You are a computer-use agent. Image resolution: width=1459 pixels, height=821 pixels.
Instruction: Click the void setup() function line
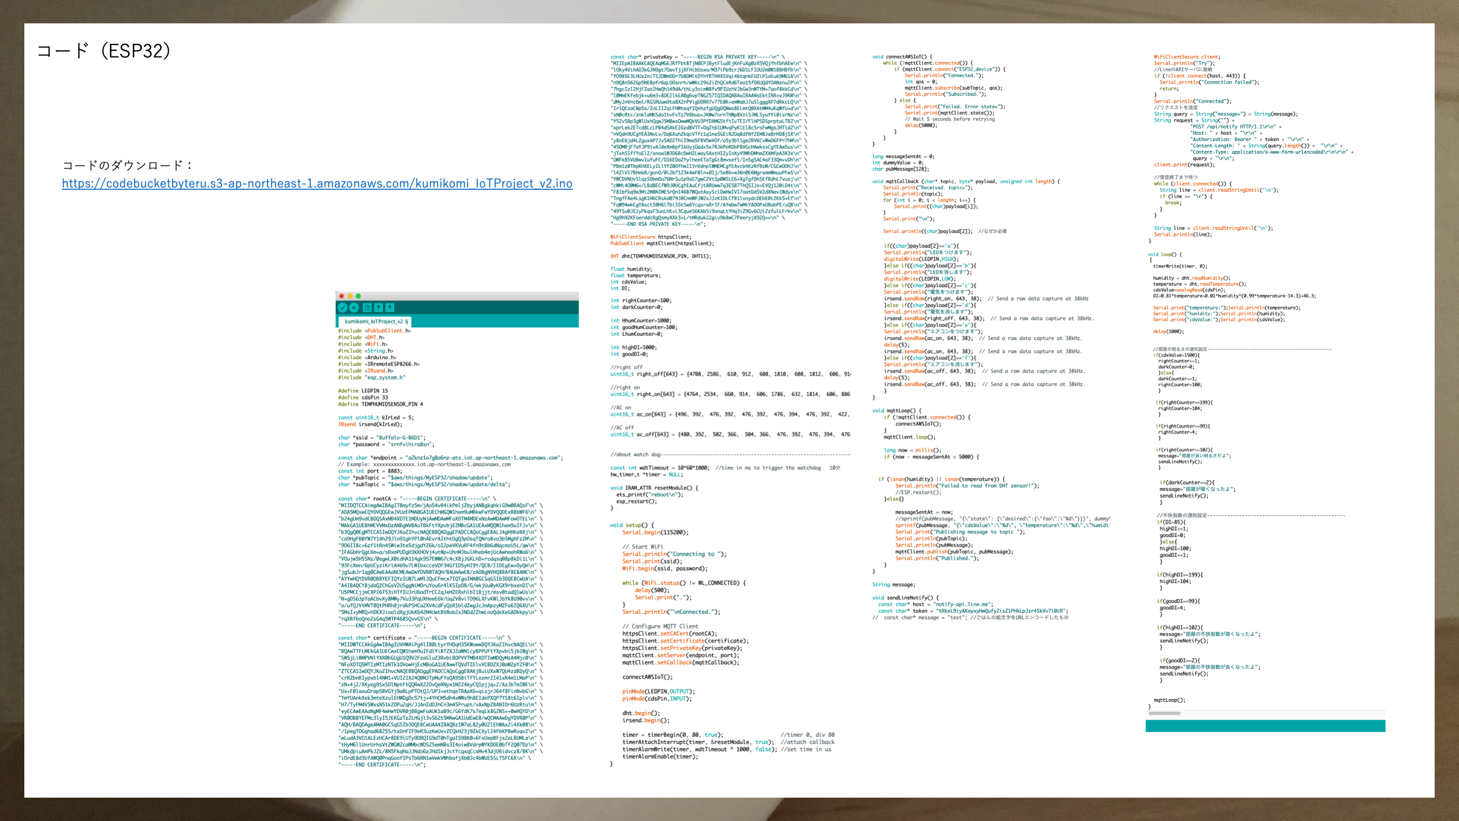click(x=631, y=525)
